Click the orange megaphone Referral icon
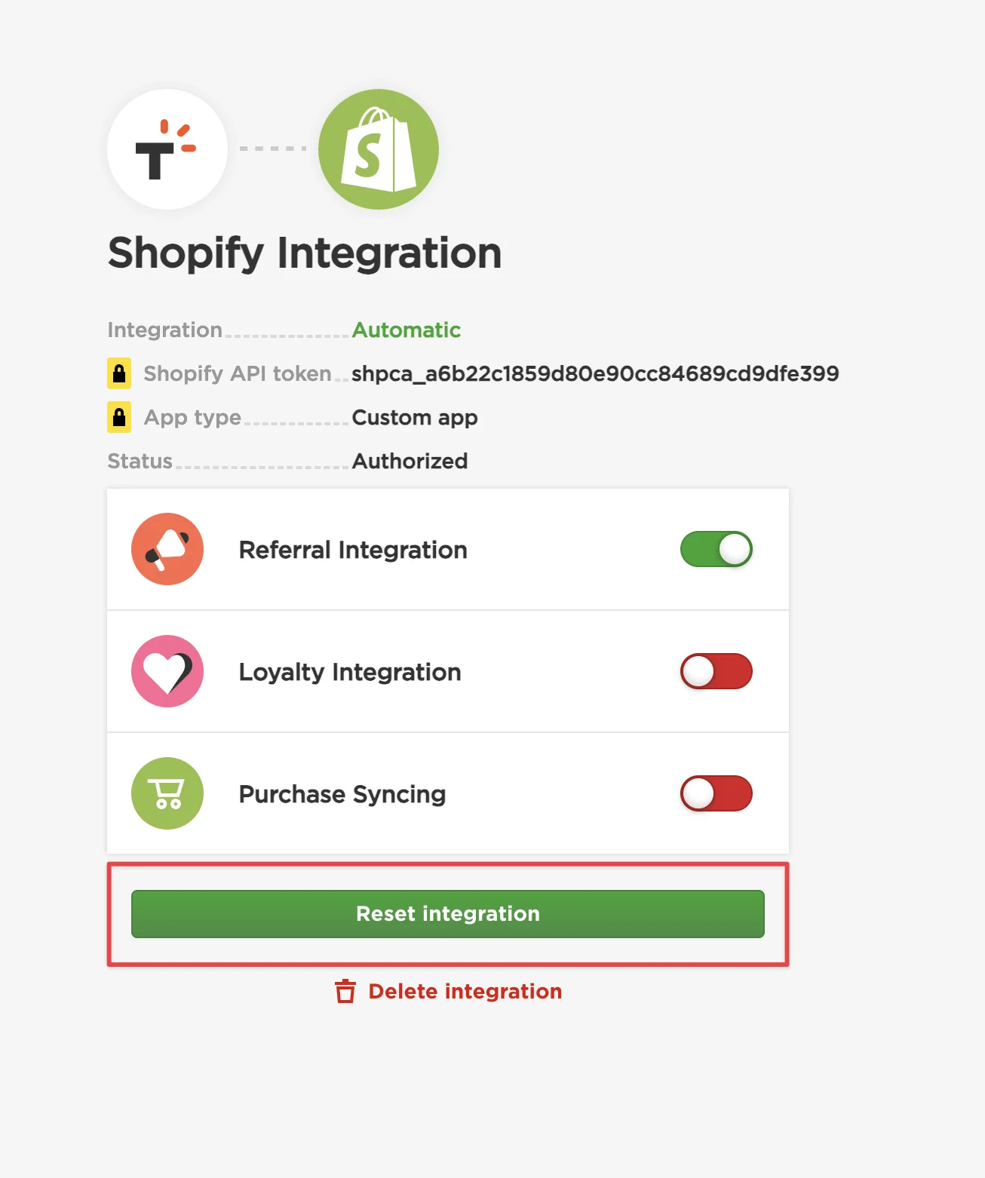 167,549
